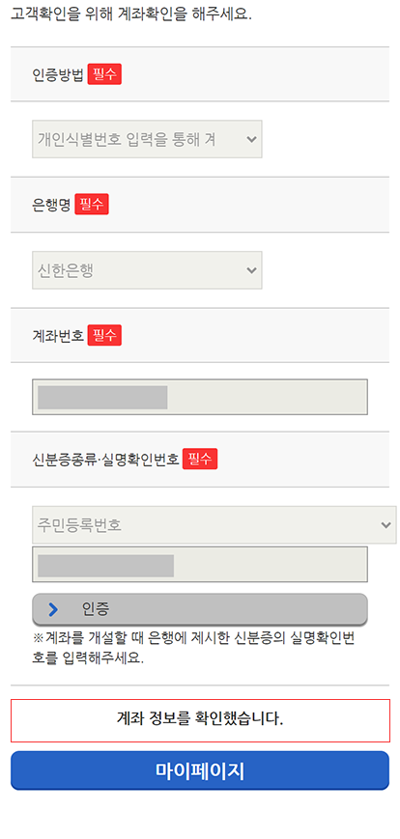Click the gray 인증 button
The width and height of the screenshot is (400, 839).
200,609
